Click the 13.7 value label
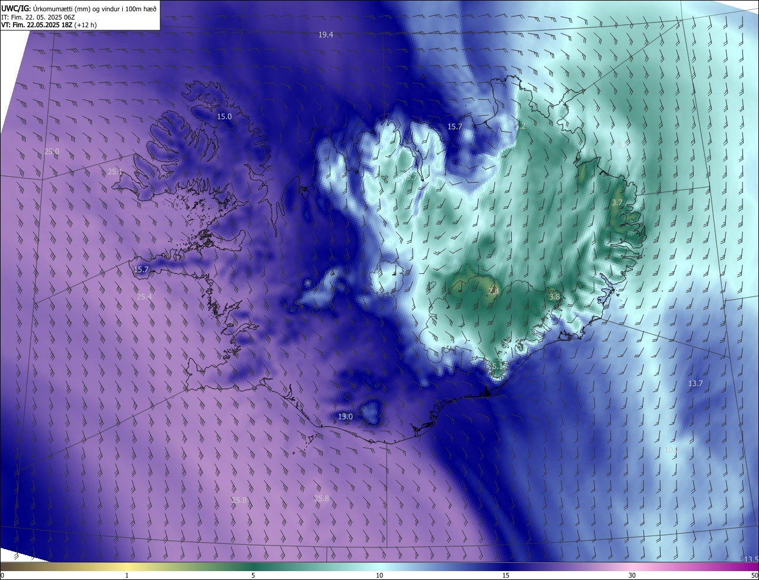The height and width of the screenshot is (580, 759). (x=695, y=384)
